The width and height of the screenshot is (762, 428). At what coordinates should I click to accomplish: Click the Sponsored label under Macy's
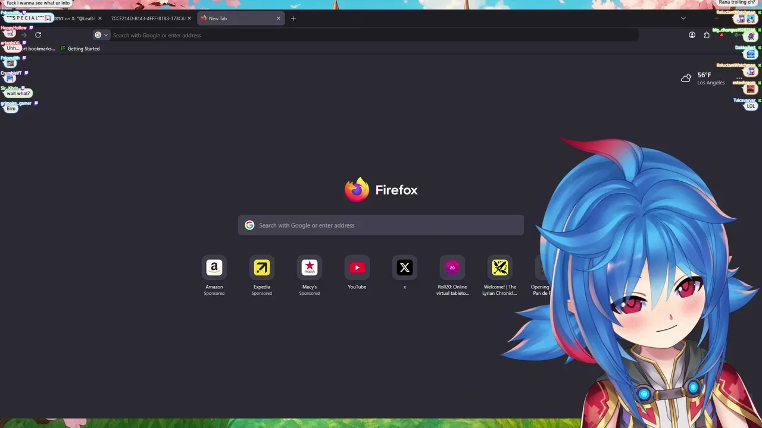coord(310,293)
